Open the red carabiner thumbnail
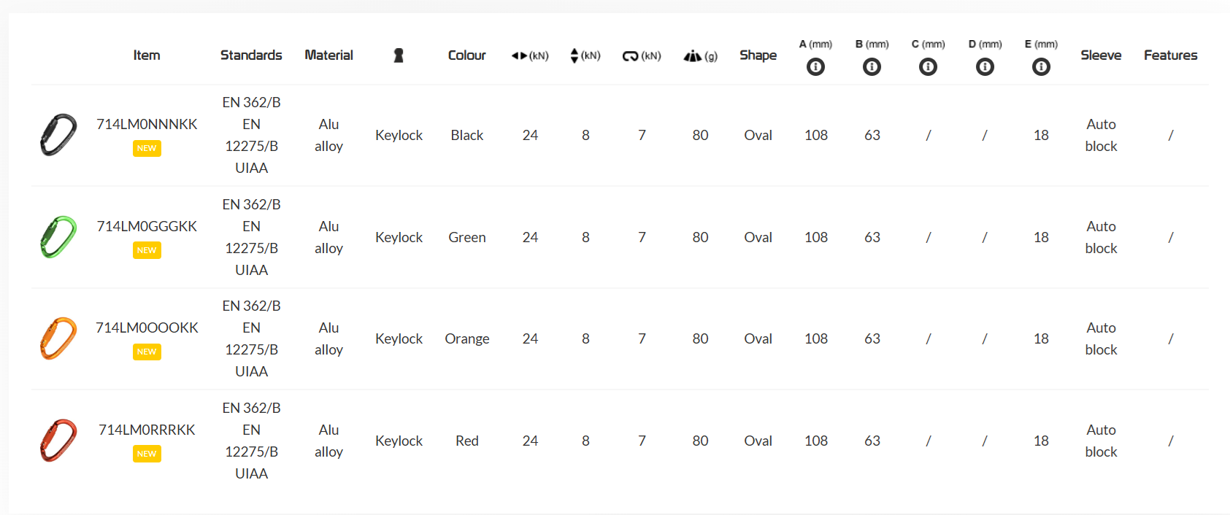 pyautogui.click(x=58, y=441)
